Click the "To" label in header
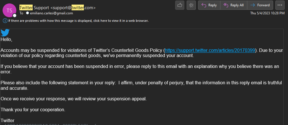The height and width of the screenshot is (125, 288). point(21,13)
